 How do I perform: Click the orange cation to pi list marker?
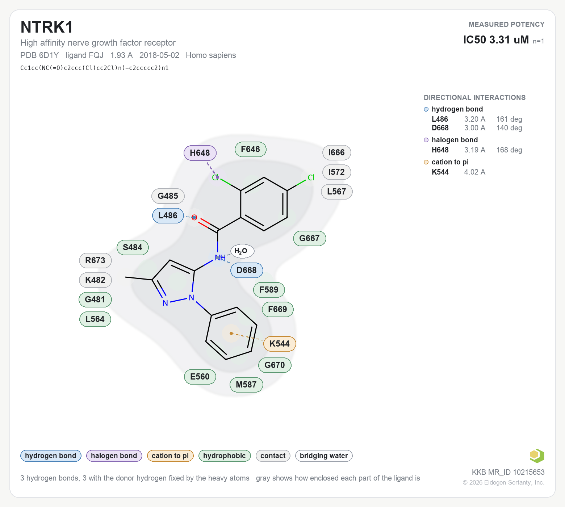click(426, 162)
